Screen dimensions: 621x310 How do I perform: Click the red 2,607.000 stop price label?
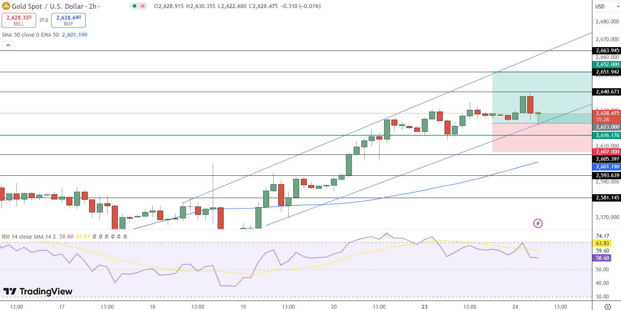tap(607, 152)
